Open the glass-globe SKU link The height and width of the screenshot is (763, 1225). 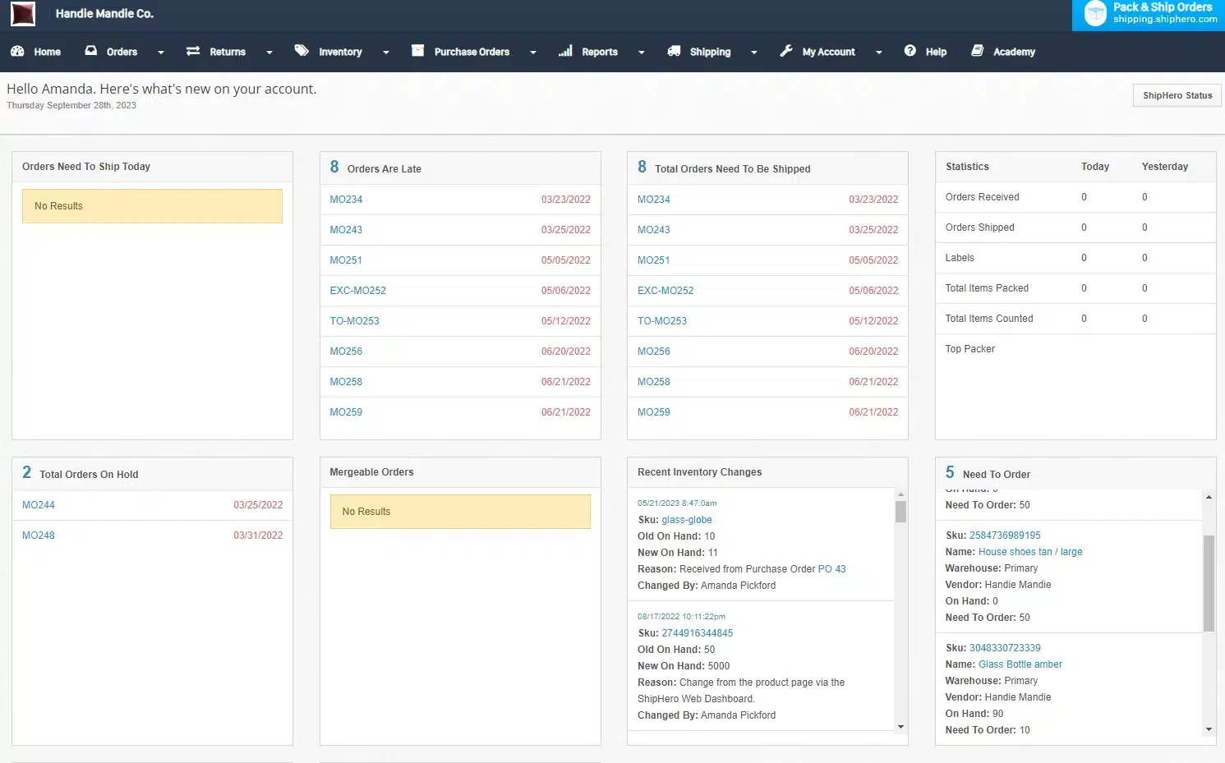[x=687, y=520]
